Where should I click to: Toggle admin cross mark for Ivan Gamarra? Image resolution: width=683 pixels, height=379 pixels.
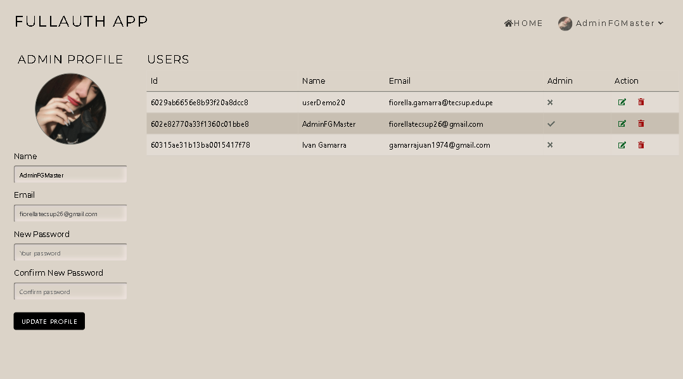click(550, 145)
